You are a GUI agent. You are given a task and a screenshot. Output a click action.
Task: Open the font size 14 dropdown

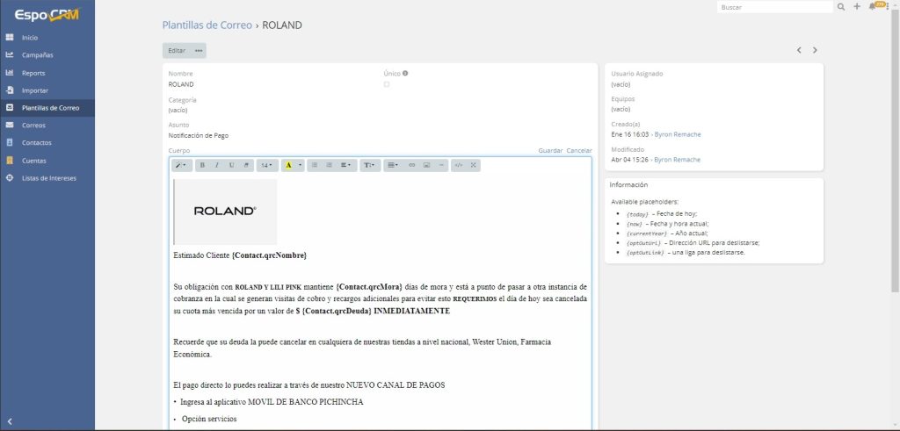coord(267,165)
